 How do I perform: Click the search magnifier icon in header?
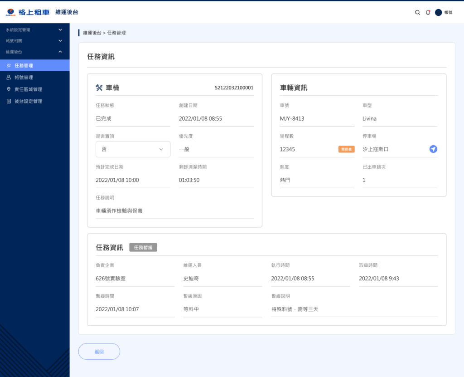417,13
